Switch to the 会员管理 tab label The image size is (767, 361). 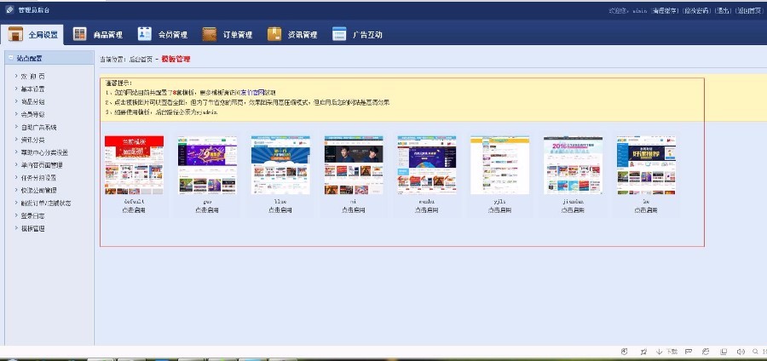[x=173, y=35]
